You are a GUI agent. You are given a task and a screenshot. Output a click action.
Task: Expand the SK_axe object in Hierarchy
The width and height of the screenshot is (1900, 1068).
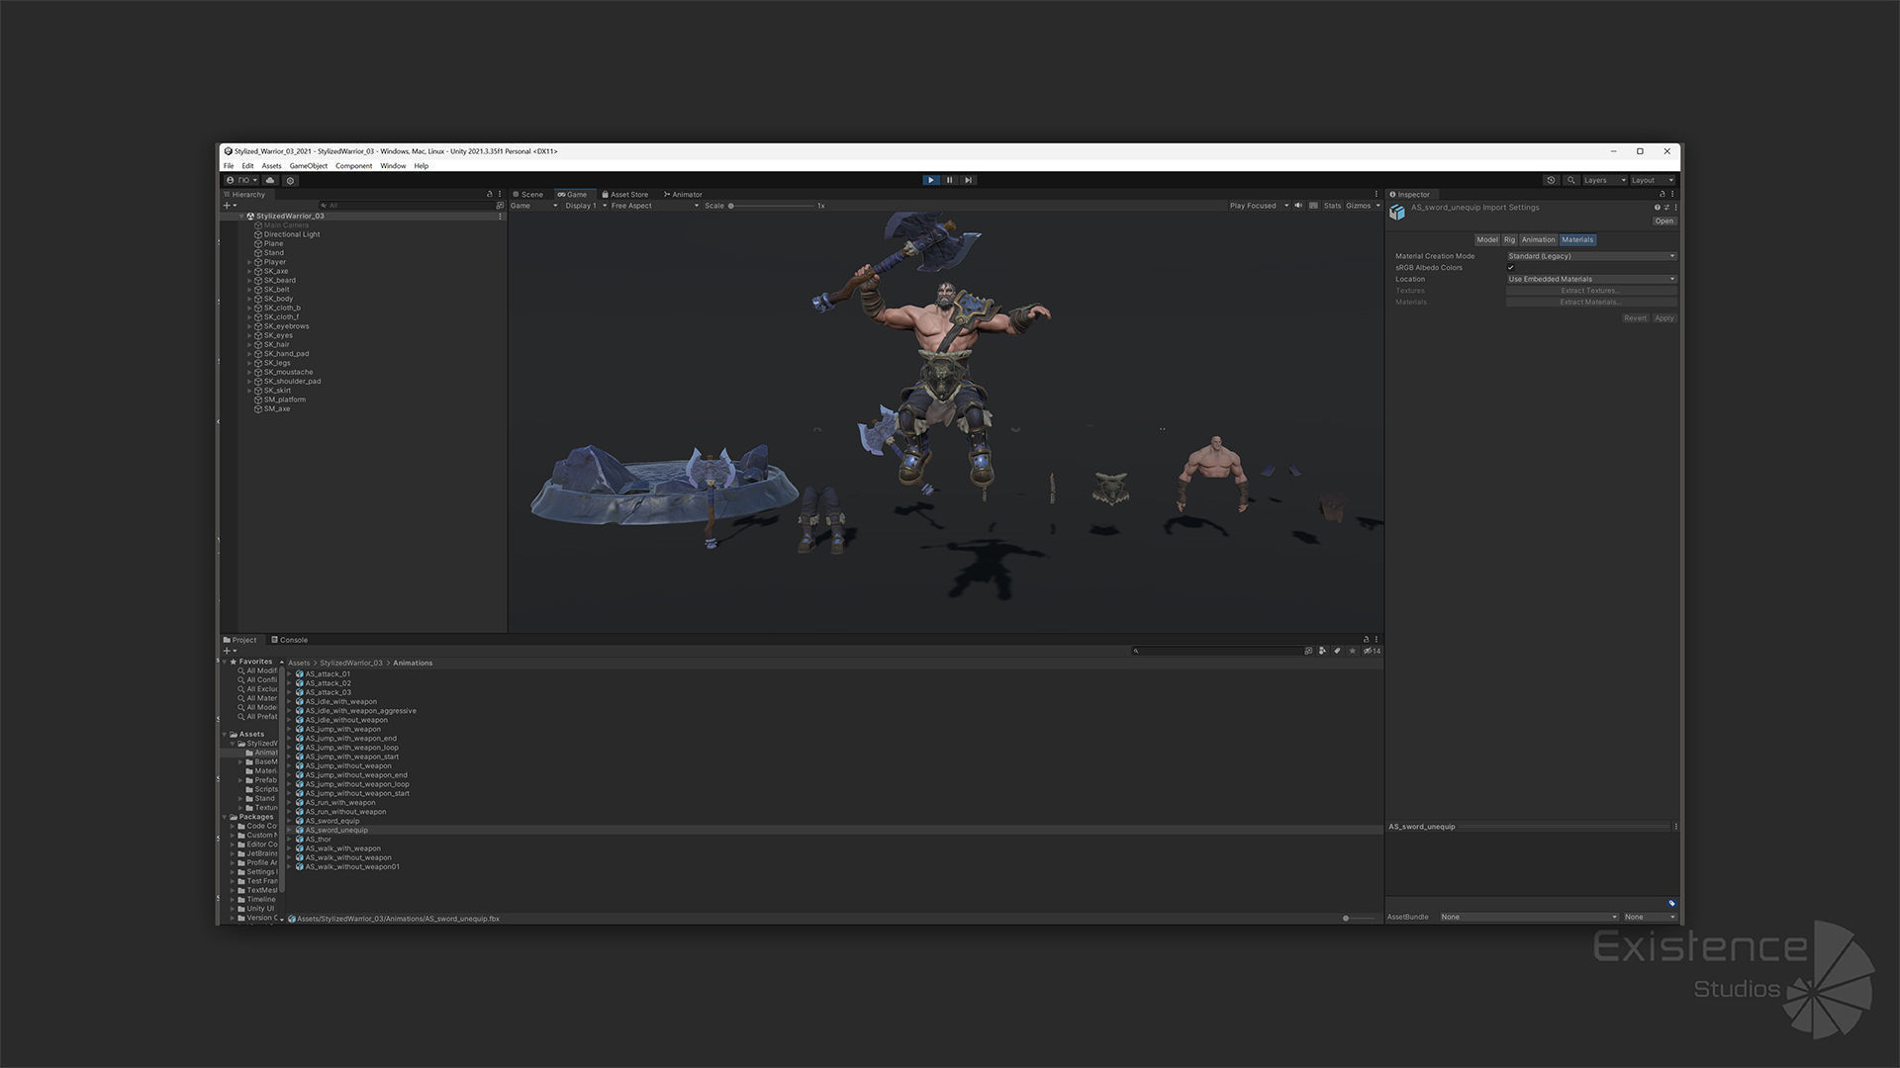(249, 271)
